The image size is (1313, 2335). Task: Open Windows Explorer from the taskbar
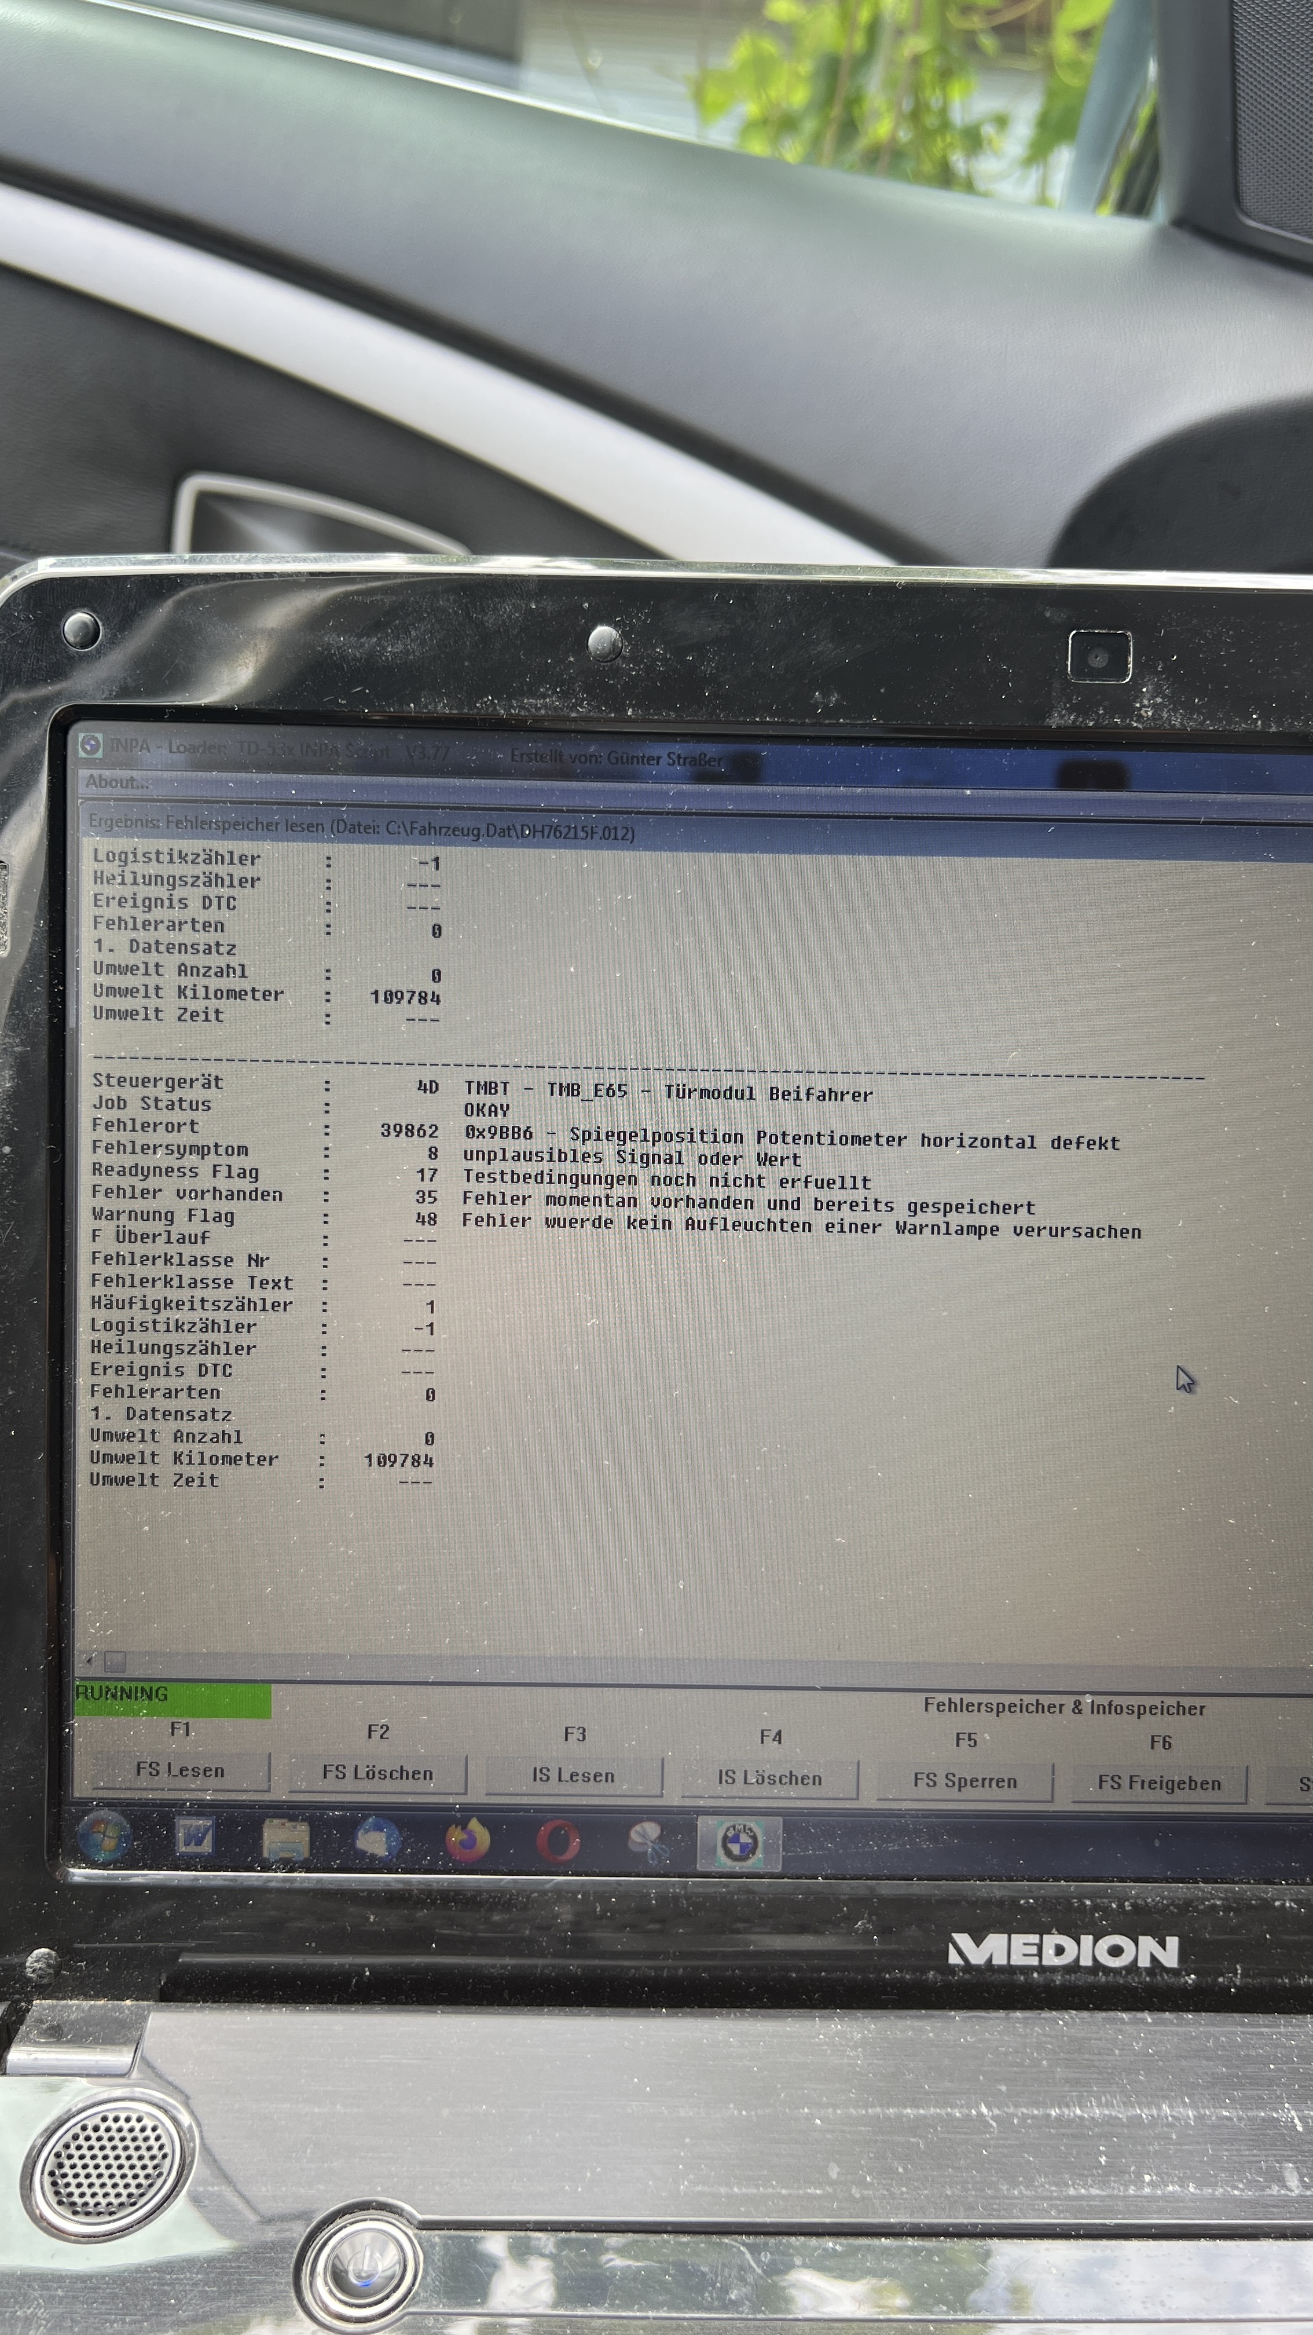tap(285, 1840)
